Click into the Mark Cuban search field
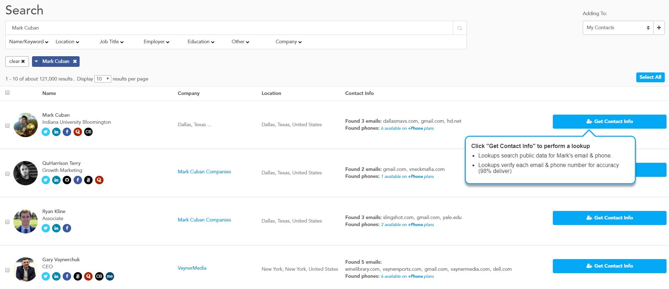 pos(229,28)
